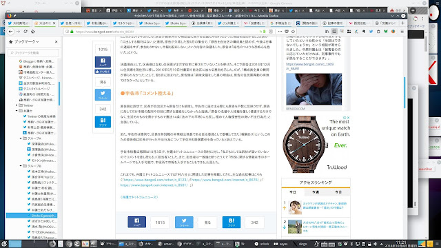Open the xclock taskbar entry
Screen dimensions: 441x248
click(x=262, y=244)
